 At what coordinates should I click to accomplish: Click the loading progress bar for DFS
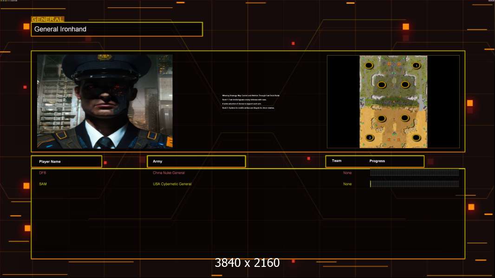pyautogui.click(x=415, y=172)
